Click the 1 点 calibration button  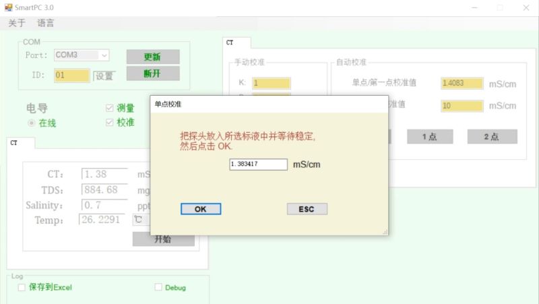[430, 137]
